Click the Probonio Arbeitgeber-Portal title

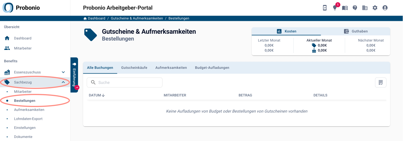[118, 8]
